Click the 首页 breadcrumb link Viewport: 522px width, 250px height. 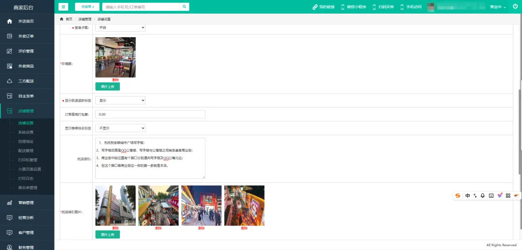coord(69,19)
